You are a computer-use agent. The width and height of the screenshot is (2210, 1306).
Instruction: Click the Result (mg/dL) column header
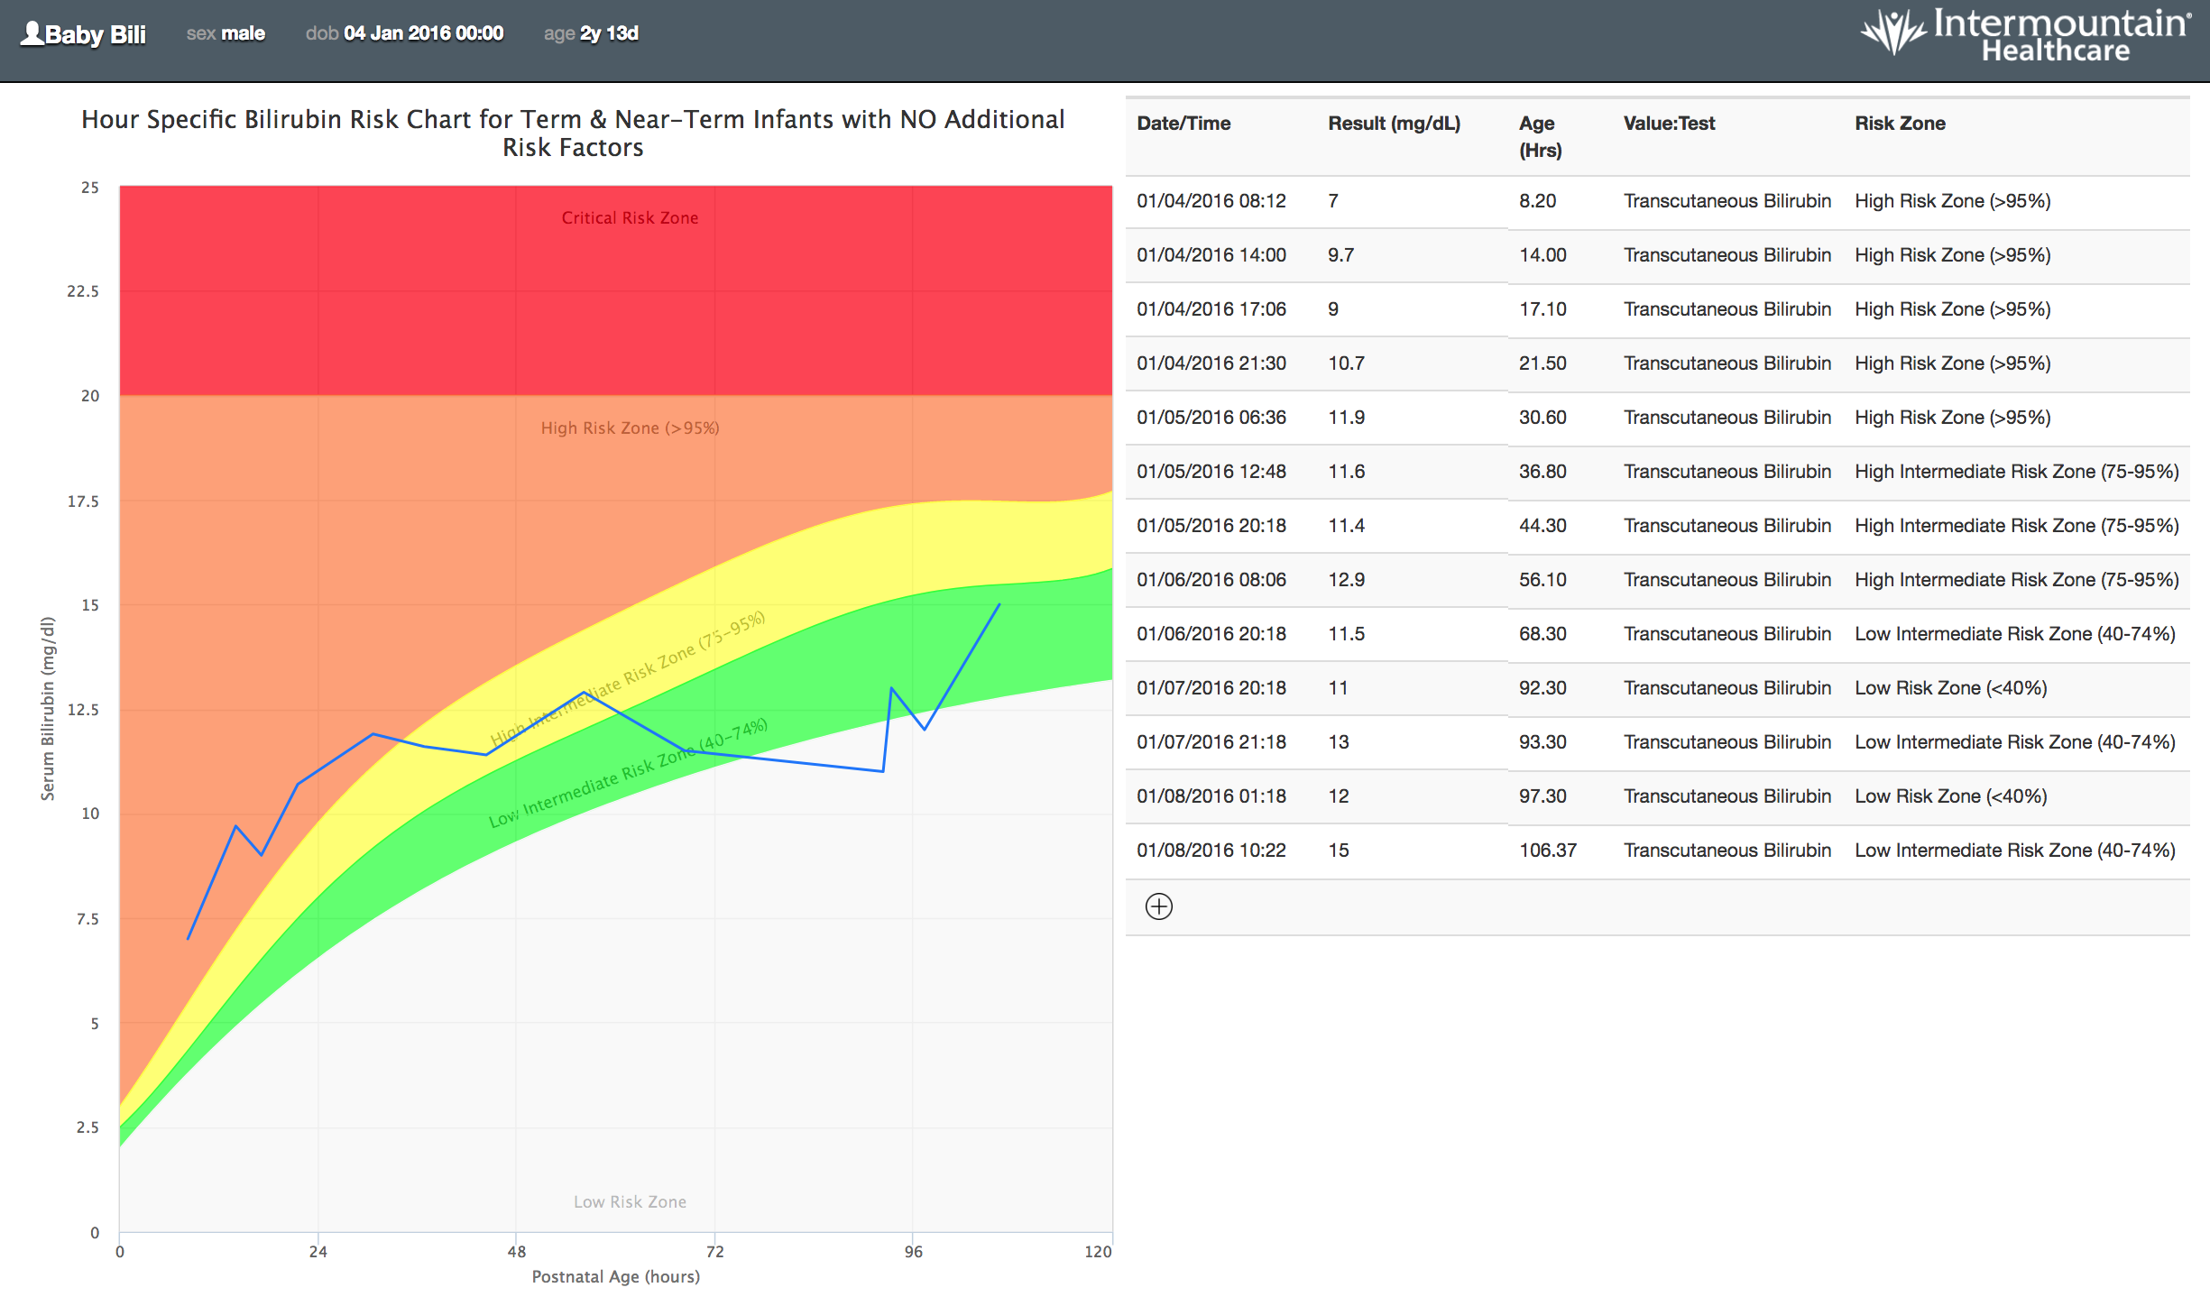click(x=1394, y=124)
